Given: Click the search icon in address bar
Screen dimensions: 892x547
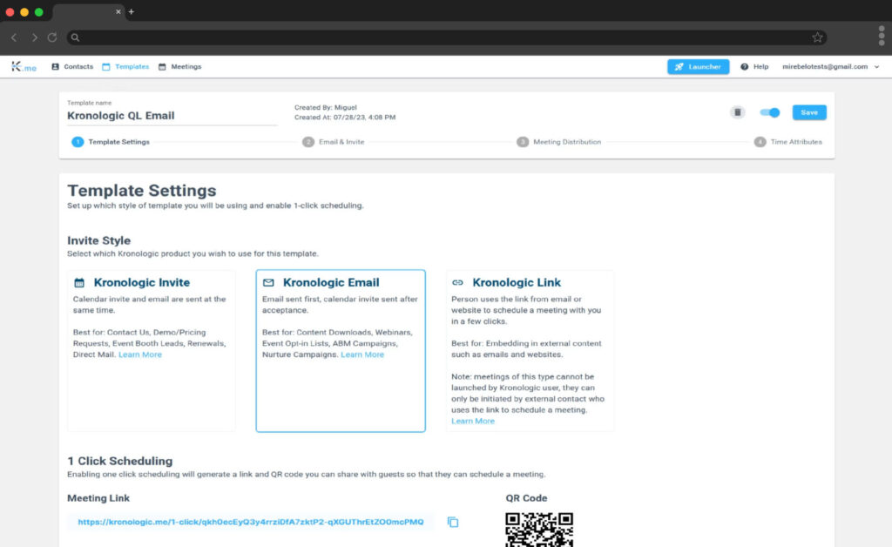Looking at the screenshot, I should pos(75,37).
